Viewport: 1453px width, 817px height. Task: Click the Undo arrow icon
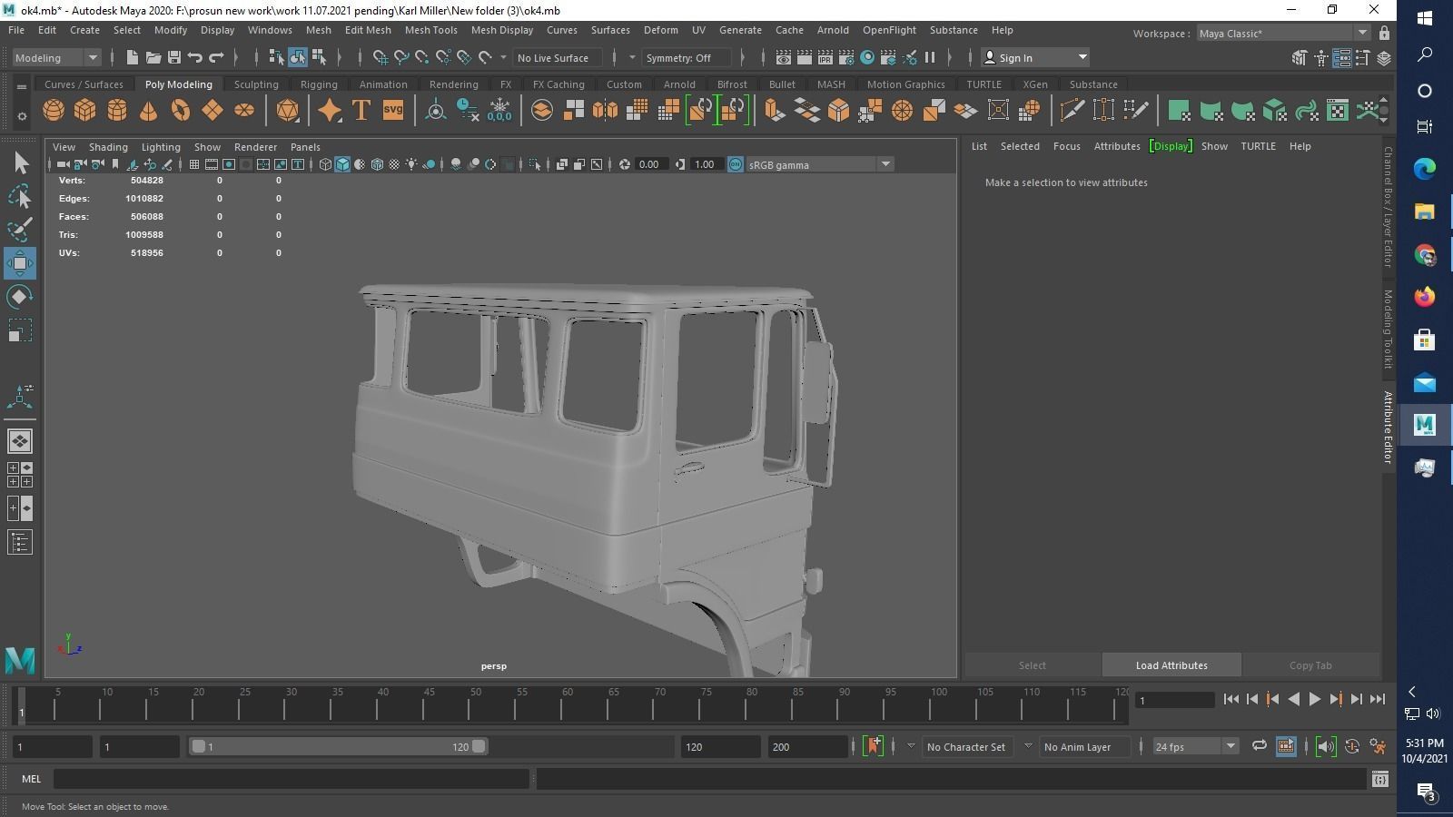coord(195,57)
